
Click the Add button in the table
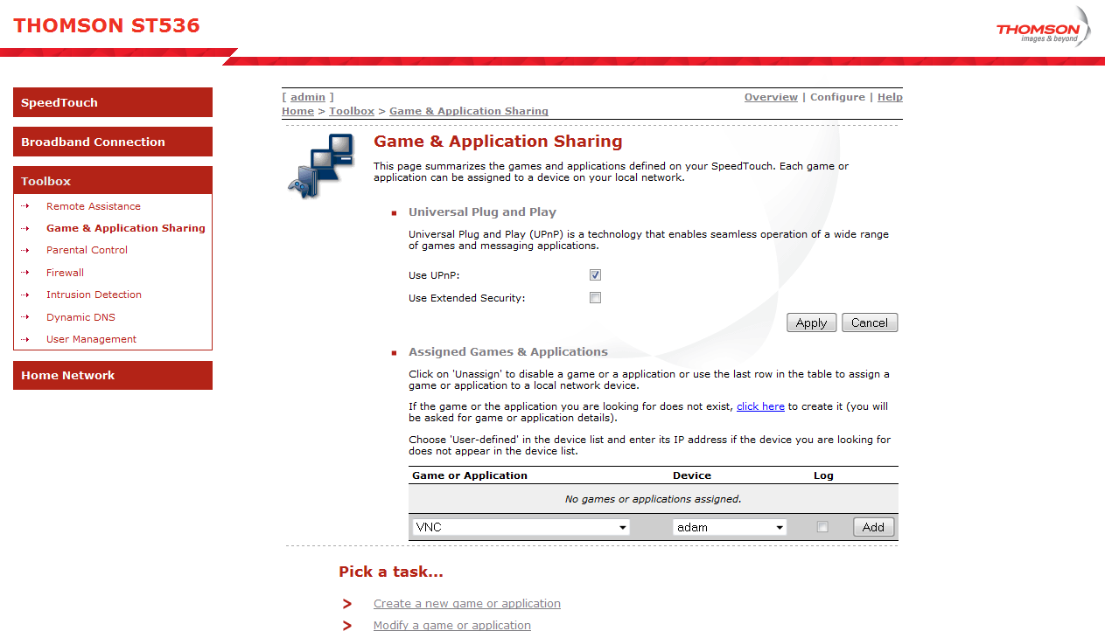tap(873, 527)
